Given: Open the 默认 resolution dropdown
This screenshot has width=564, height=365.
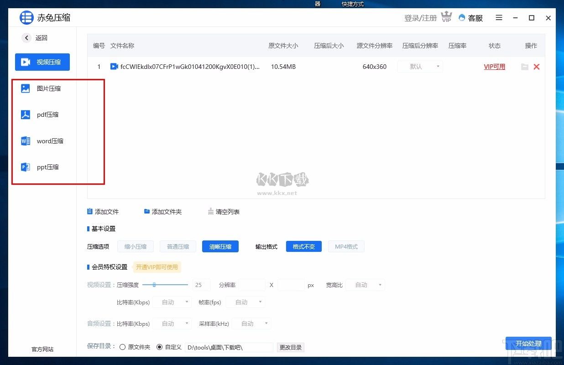Looking at the screenshot, I should pyautogui.click(x=420, y=66).
